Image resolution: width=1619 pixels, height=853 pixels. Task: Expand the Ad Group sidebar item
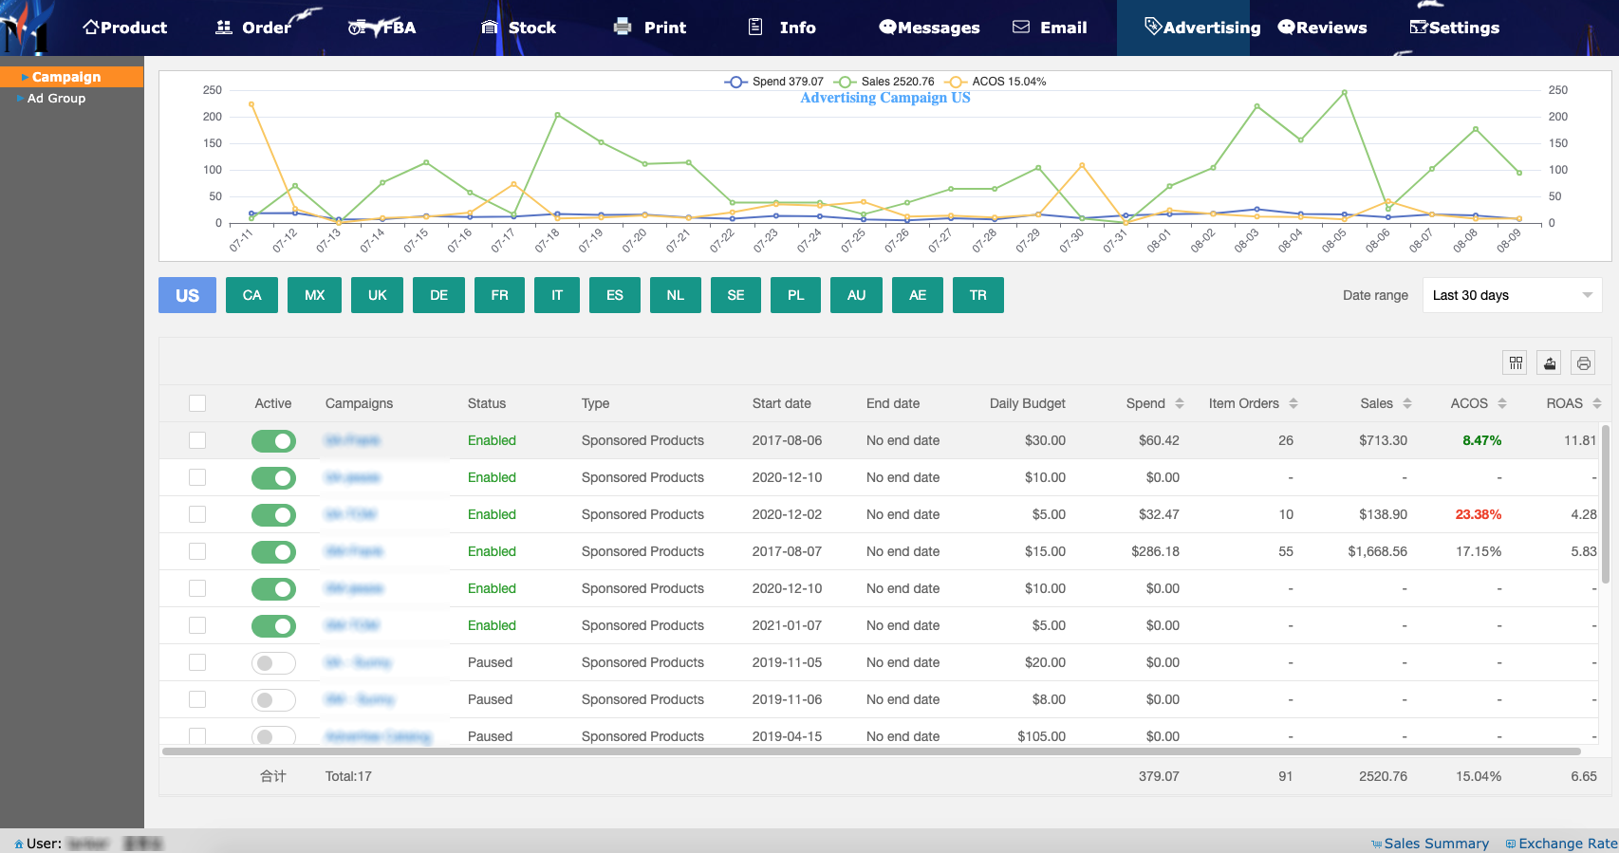[56, 99]
